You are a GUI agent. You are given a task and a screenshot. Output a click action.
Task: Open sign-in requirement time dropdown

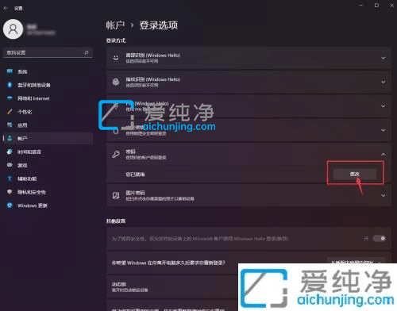(x=357, y=262)
